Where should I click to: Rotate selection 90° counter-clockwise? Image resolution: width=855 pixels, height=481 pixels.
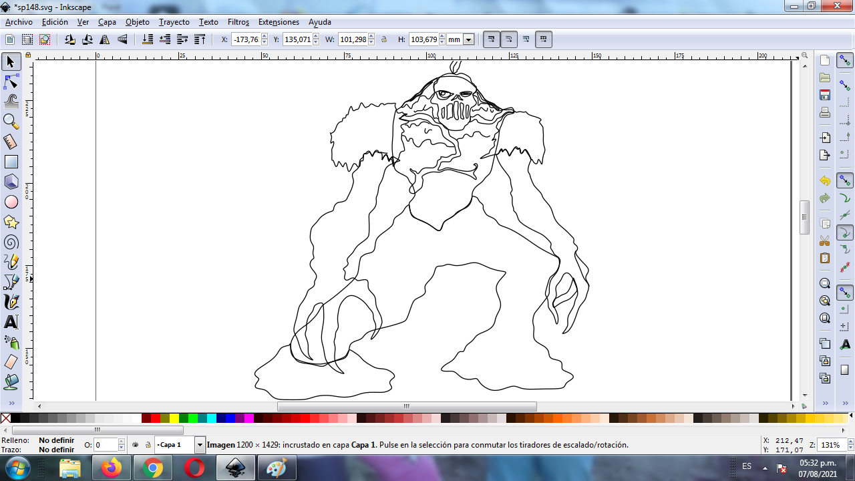(70, 39)
